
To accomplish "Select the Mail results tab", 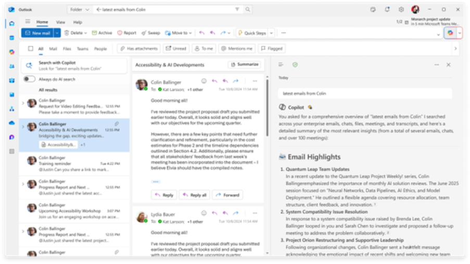I will click(53, 48).
